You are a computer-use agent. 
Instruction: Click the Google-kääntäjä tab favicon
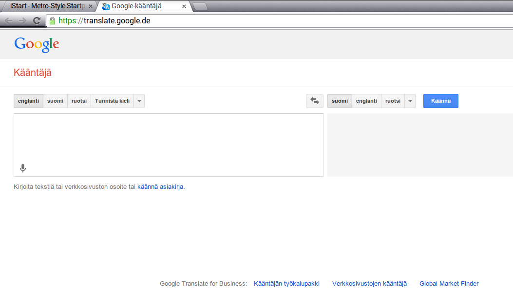(105, 6)
